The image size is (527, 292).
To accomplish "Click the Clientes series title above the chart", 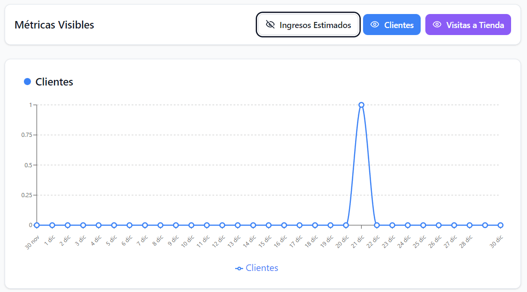I will point(54,81).
